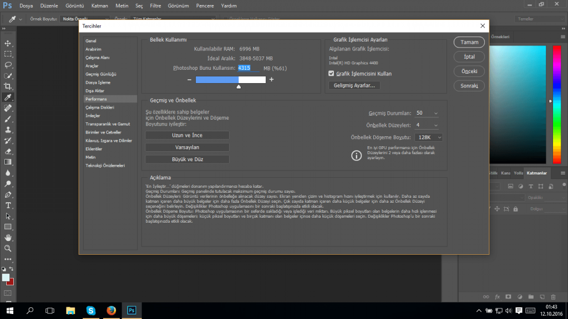Click the Photoshop RAM value input field
This screenshot has width=568, height=319.
point(244,68)
